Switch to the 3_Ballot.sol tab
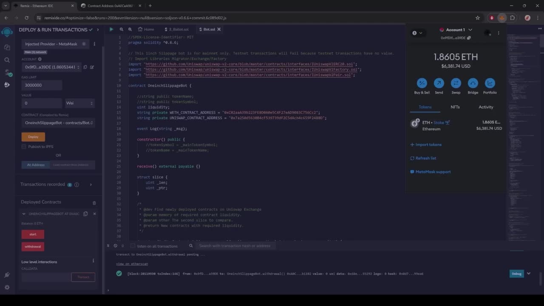Image resolution: width=544 pixels, height=306 pixels. pyautogui.click(x=176, y=29)
